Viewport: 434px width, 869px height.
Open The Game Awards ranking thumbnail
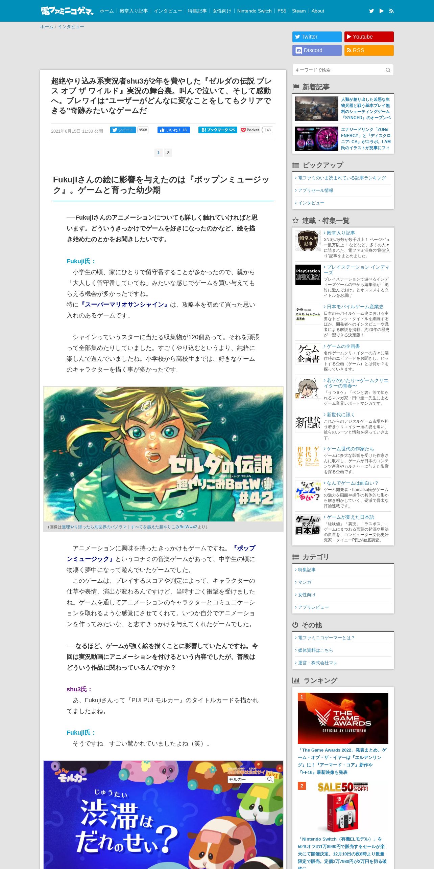[343, 718]
